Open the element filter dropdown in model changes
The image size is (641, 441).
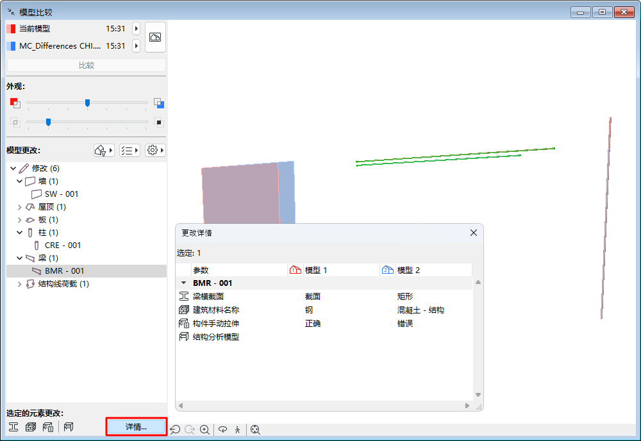(x=104, y=151)
